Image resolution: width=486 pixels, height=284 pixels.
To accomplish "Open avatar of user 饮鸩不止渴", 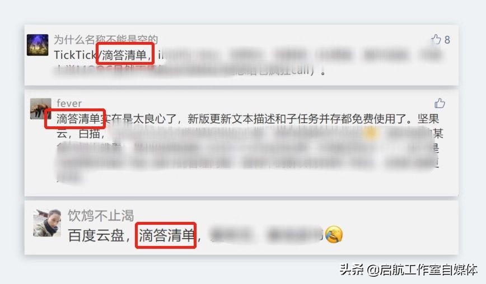I will [x=47, y=223].
